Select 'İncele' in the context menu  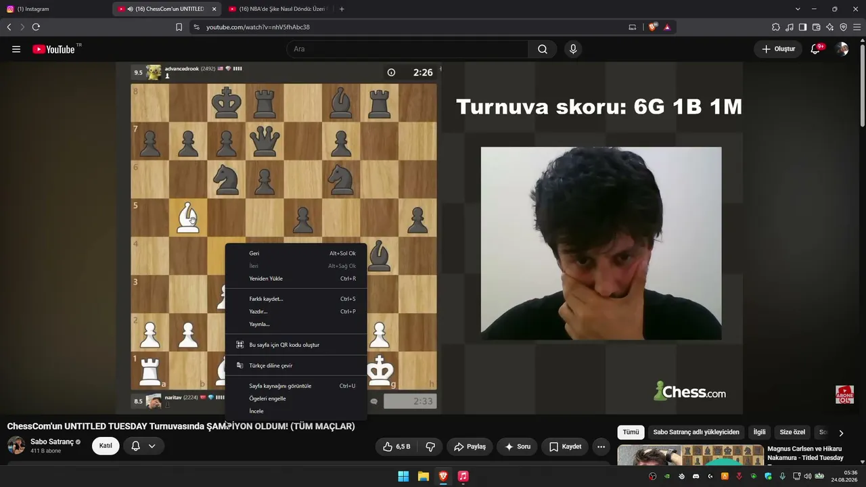pyautogui.click(x=296, y=411)
